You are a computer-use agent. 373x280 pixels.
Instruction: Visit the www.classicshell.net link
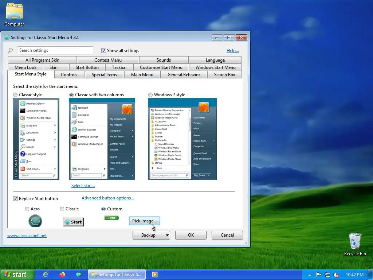[27, 235]
